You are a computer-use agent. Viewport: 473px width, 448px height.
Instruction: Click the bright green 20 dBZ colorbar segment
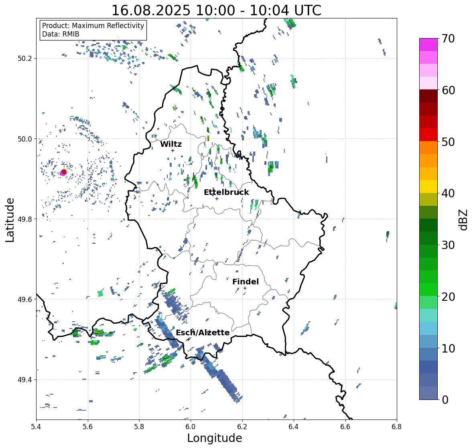click(428, 290)
